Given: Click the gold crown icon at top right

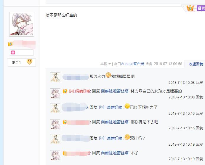Looking at the screenshot, I should [x=190, y=8].
